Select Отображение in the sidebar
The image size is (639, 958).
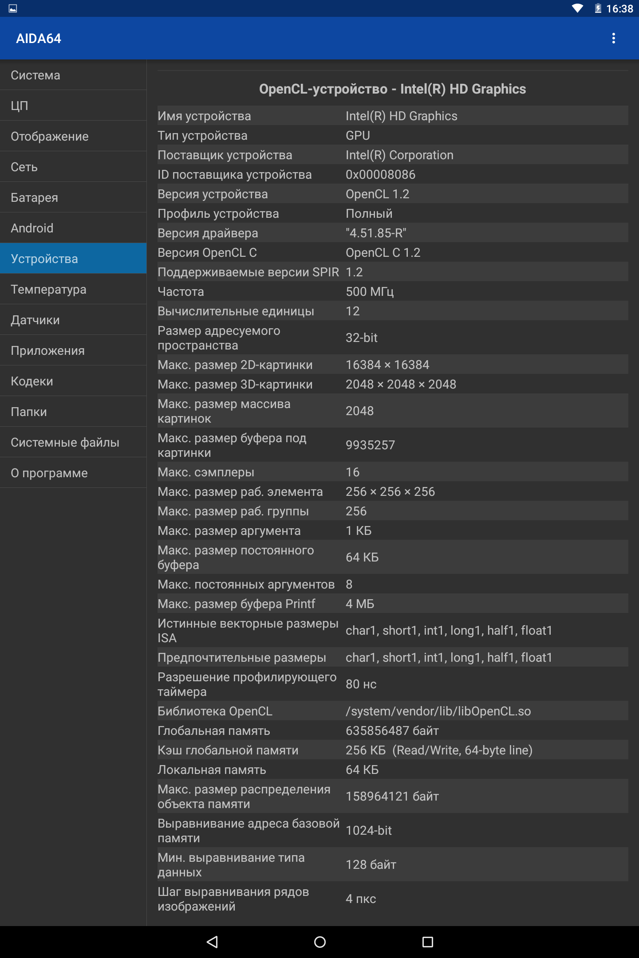(x=73, y=136)
